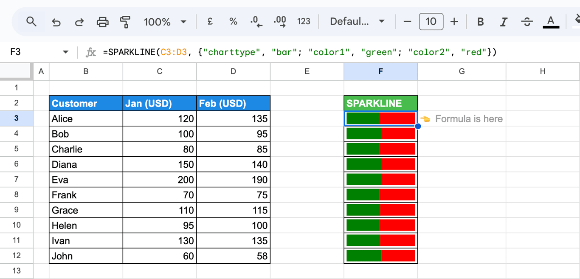Viewport: 580px width, 279px height.
Task: Click the select-all corner box
Action: (x=16, y=71)
